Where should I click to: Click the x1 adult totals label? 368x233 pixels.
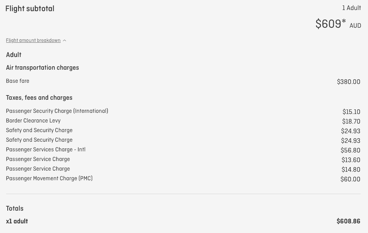[x=17, y=221]
